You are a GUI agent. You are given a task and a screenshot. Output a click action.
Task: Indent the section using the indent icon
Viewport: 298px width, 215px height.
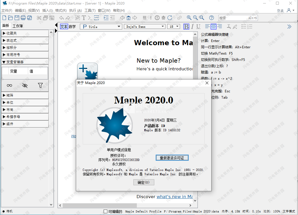pos(106,18)
